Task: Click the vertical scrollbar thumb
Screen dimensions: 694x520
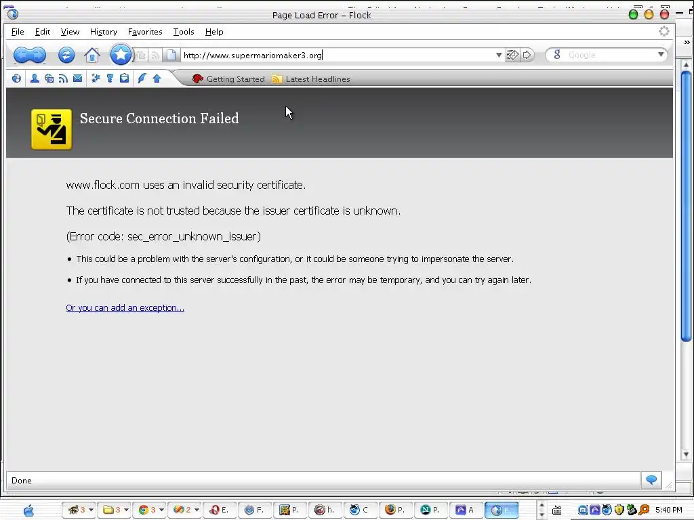Action: pyautogui.click(x=686, y=206)
